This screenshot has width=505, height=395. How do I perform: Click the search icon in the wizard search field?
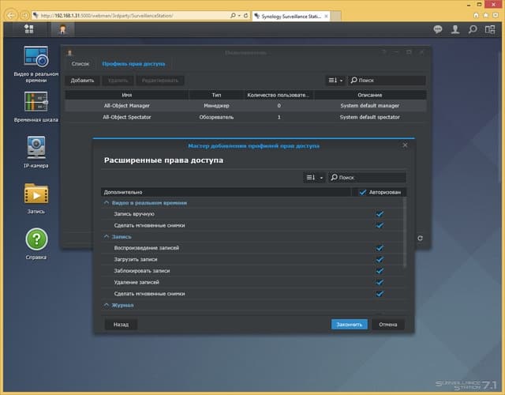334,177
